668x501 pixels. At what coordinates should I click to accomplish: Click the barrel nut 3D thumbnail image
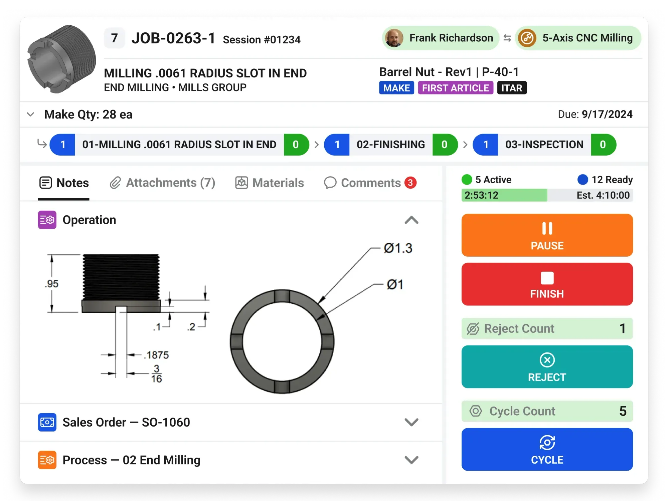(x=62, y=59)
